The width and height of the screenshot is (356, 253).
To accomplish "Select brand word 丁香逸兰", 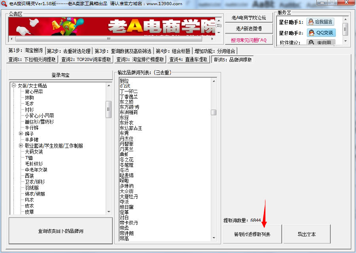I will coord(129,96).
